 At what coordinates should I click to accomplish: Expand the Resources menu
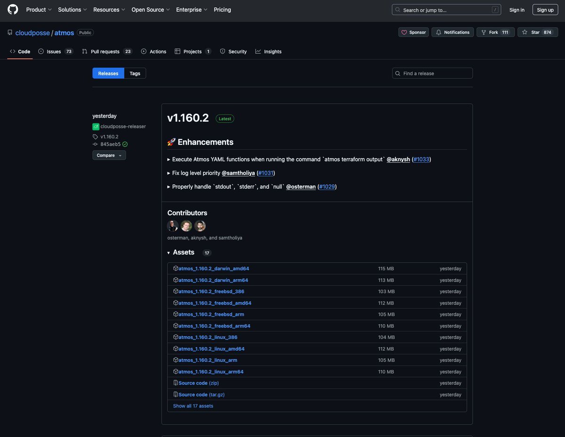click(109, 9)
